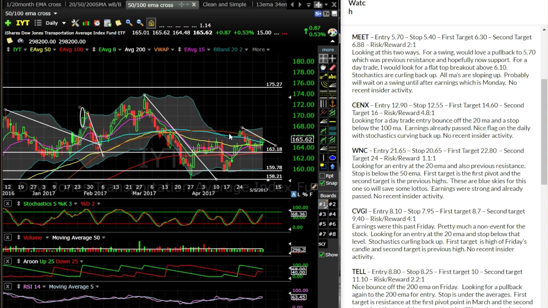548x308 pixels.
Task: Toggle the A arithmetic scale button
Action: pyautogui.click(x=294, y=195)
